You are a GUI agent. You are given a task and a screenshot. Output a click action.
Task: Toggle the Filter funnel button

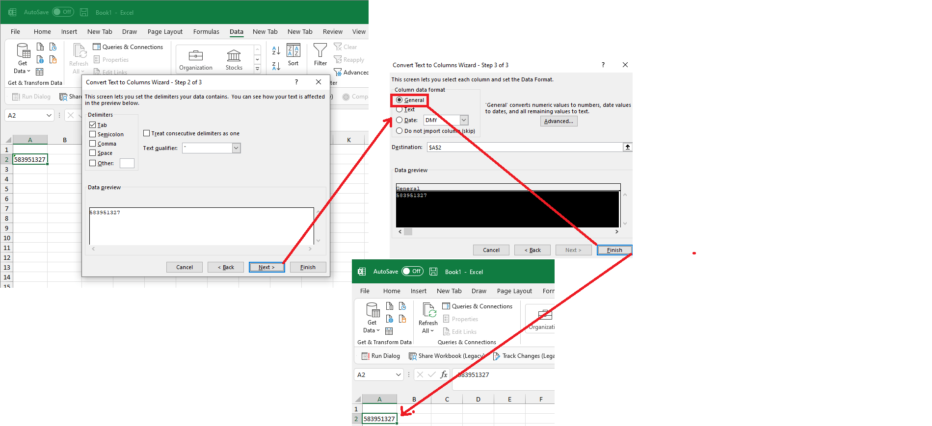(x=320, y=55)
